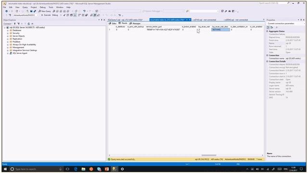This screenshot has width=308, height=173.
Task: Expand the SQL Server Agent node
Action: pos(8,53)
